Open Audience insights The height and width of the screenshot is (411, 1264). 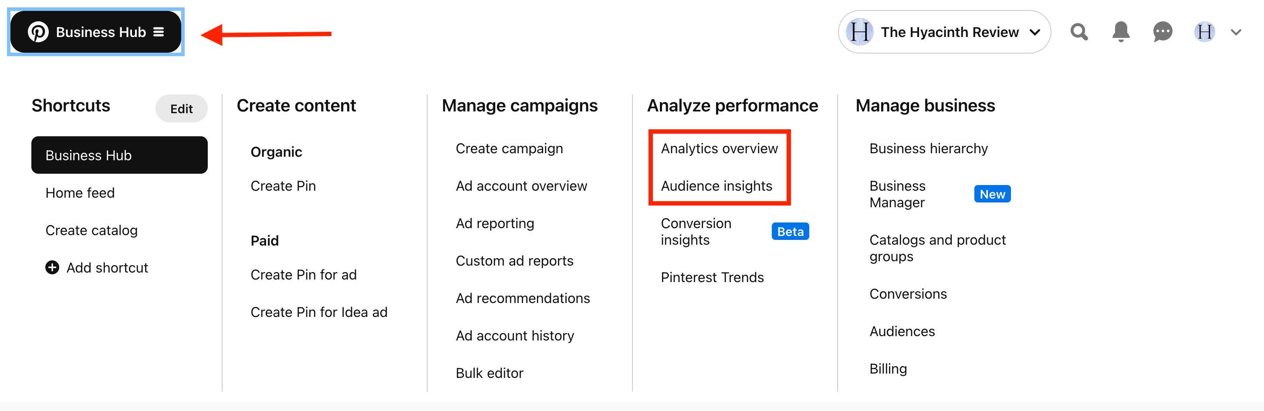coord(716,185)
